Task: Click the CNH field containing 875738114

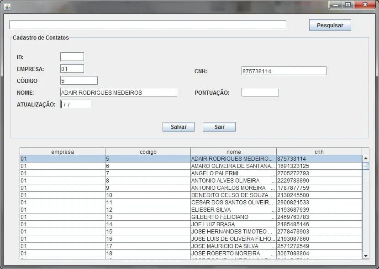Action: coord(284,71)
